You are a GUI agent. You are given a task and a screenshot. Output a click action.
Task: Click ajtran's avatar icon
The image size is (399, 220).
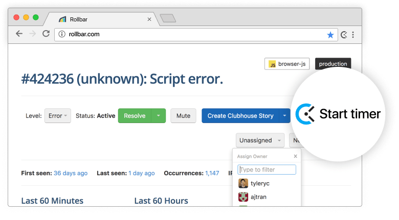point(243,197)
